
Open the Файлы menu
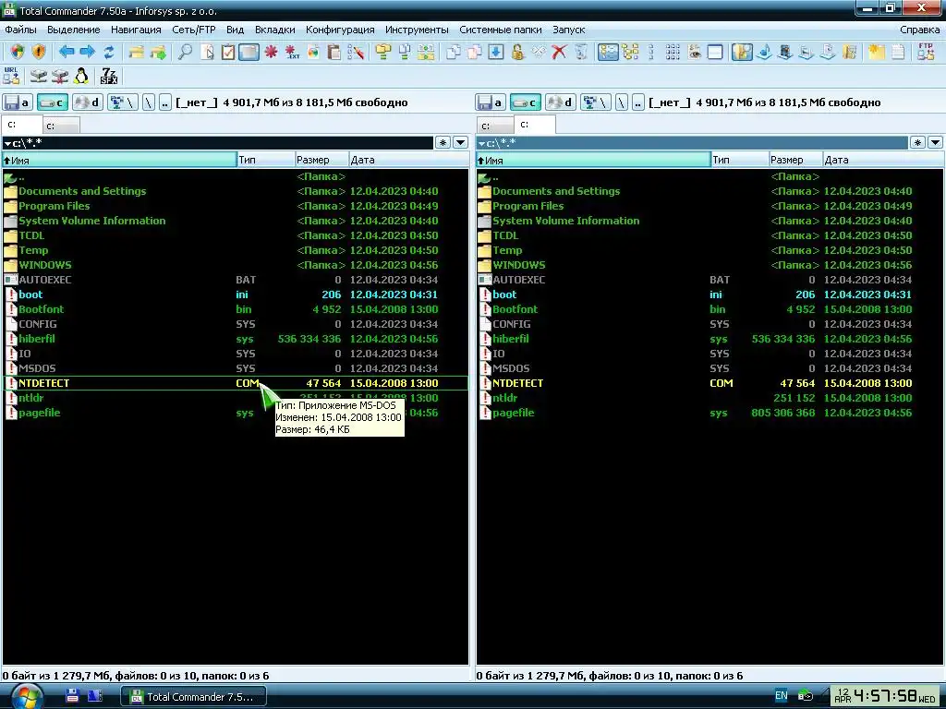[x=20, y=30]
